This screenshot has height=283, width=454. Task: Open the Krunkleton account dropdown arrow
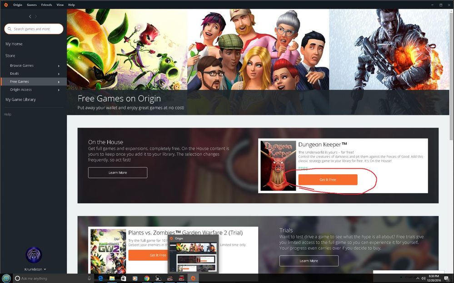(x=45, y=269)
